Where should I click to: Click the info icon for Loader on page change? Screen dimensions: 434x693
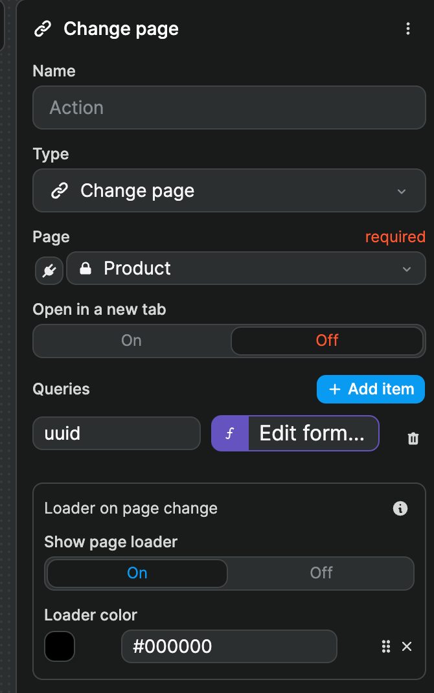pyautogui.click(x=400, y=508)
